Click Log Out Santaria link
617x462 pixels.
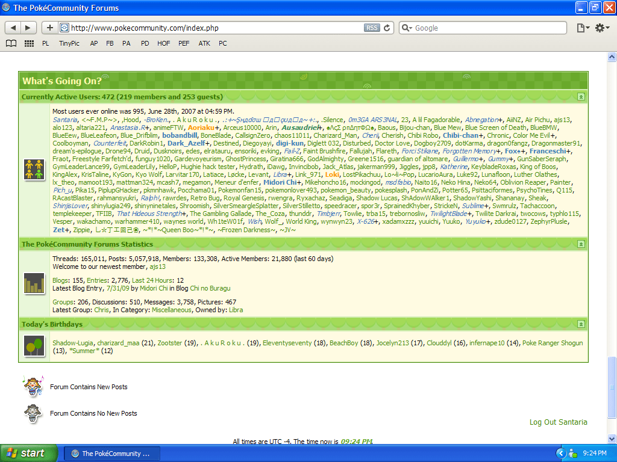point(559,422)
